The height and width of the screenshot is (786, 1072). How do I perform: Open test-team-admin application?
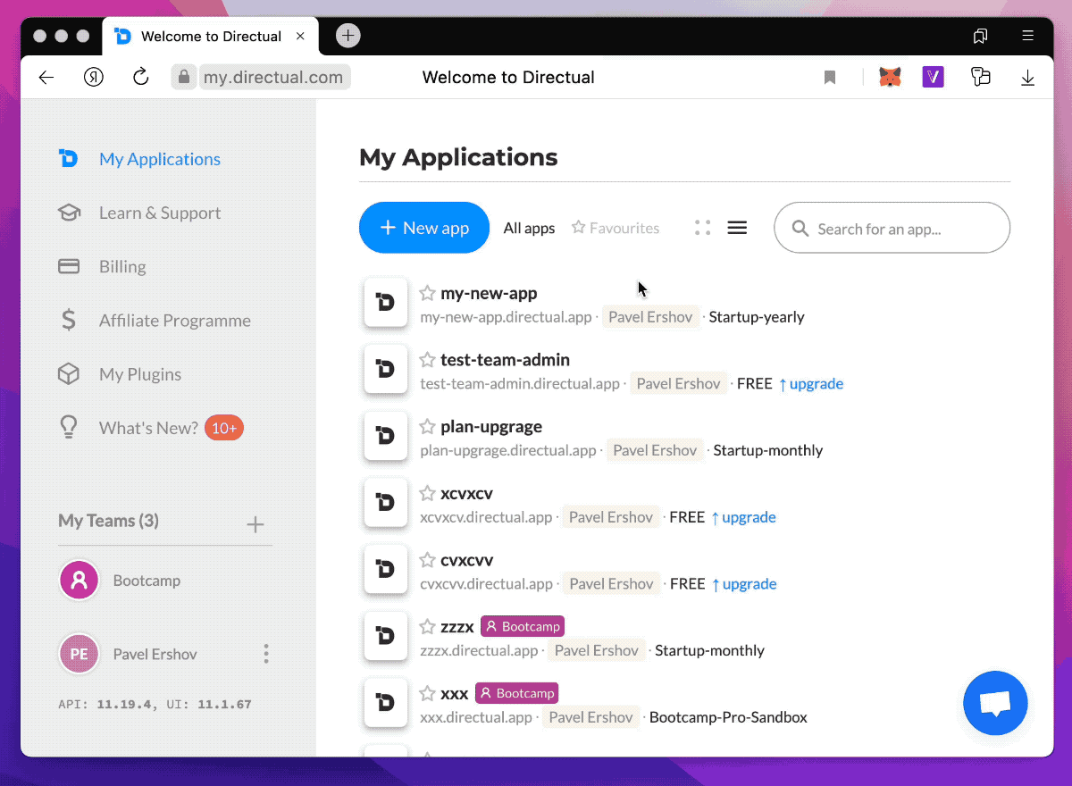pos(505,360)
